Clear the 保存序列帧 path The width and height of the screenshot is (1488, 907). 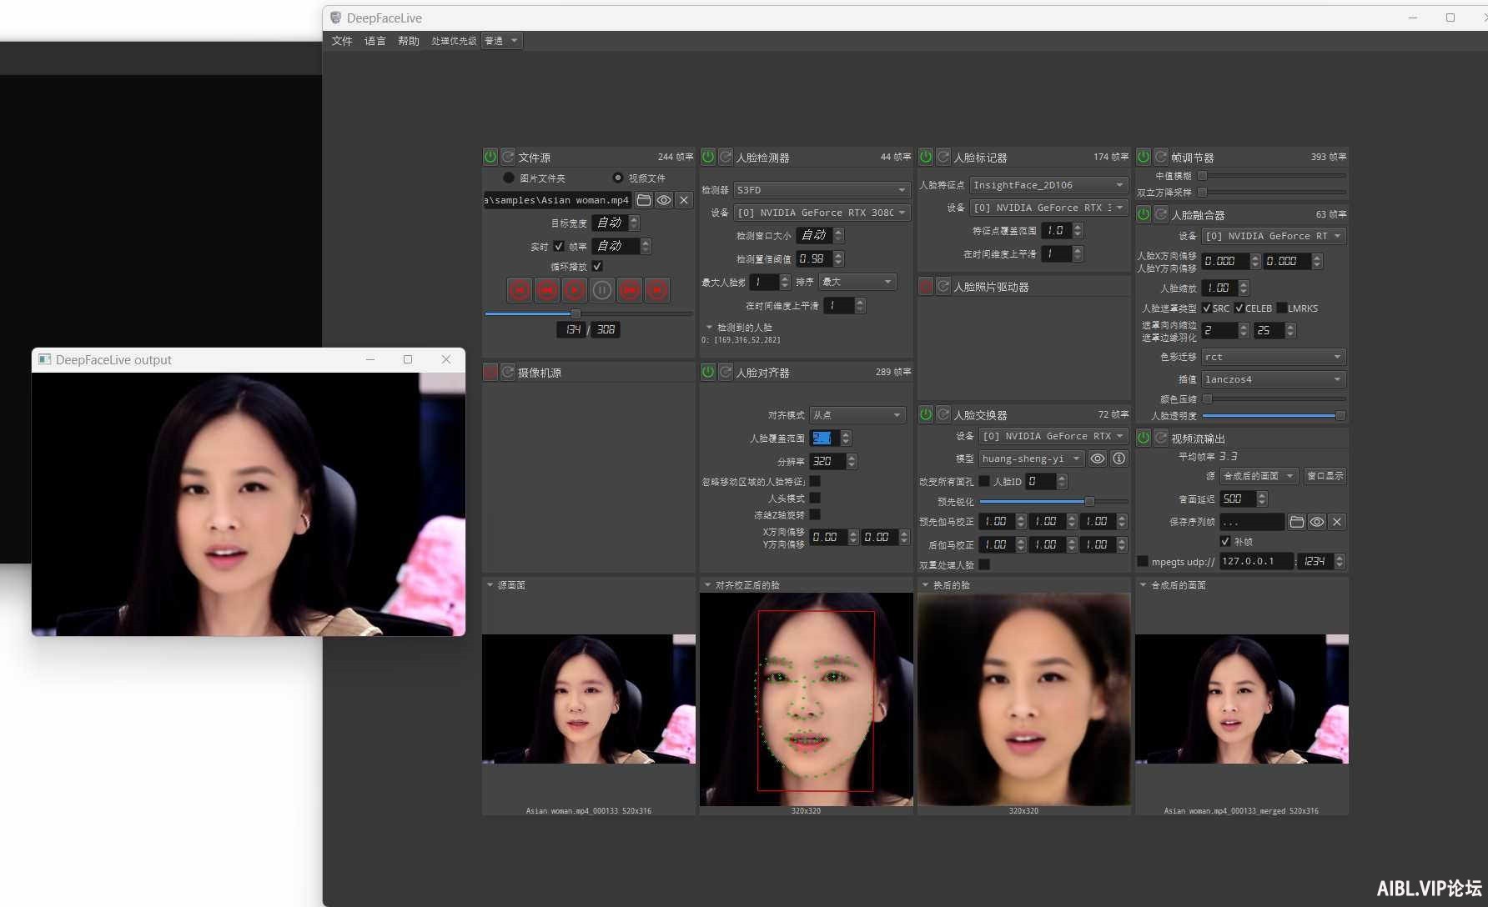click(1337, 522)
